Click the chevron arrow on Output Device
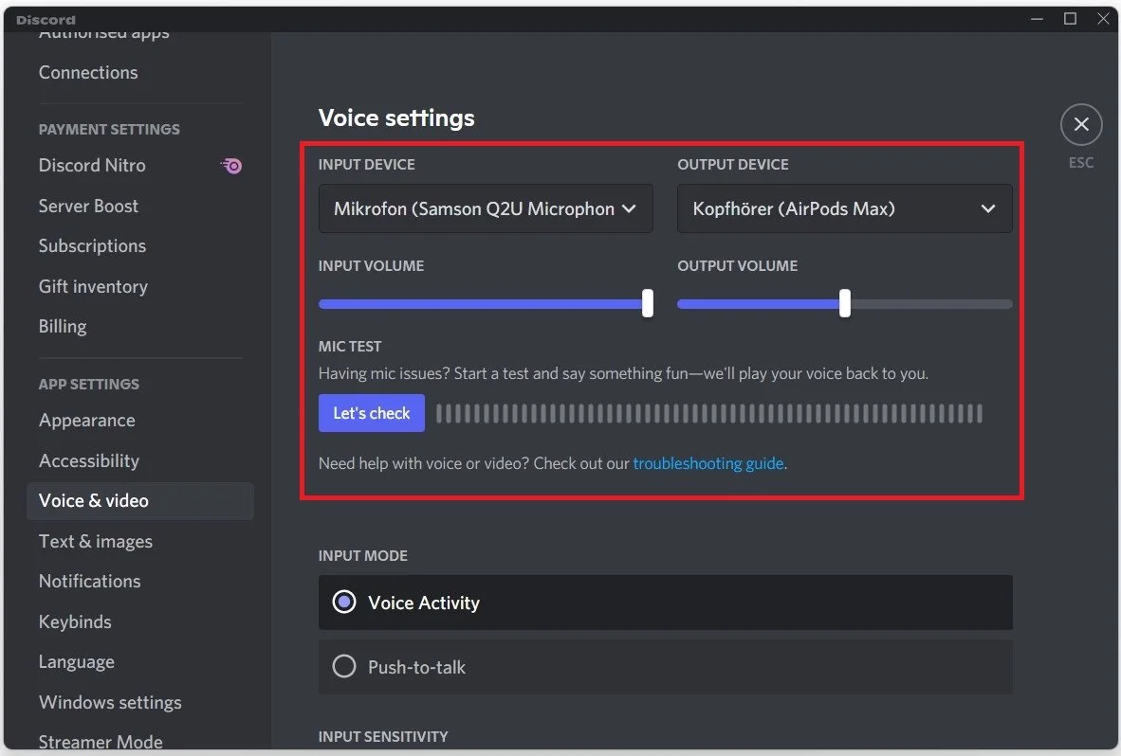The width and height of the screenshot is (1121, 756). (988, 208)
